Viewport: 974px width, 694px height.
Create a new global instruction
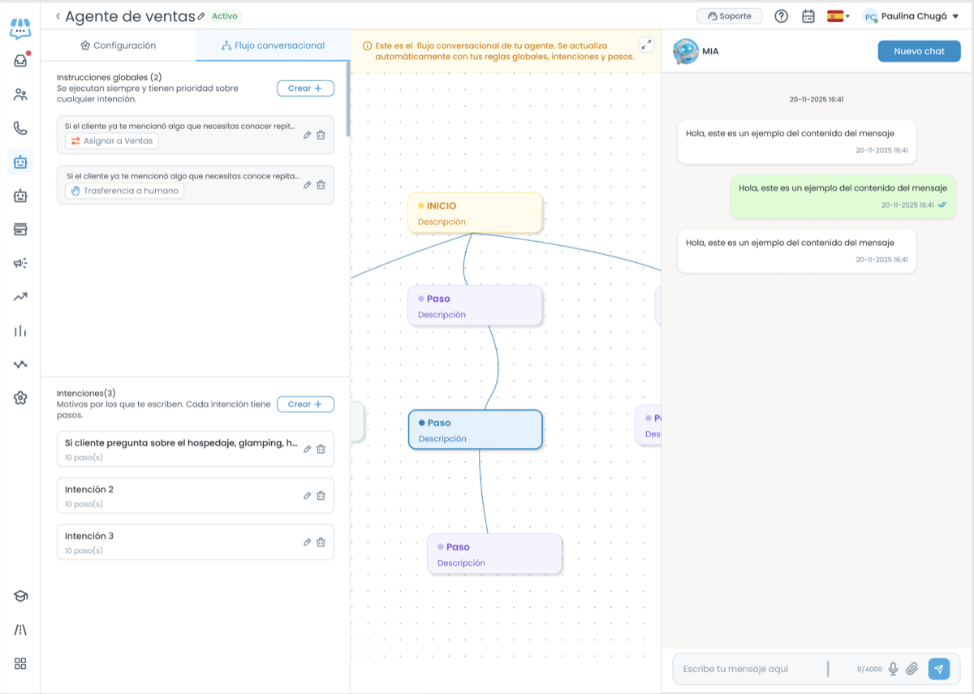point(305,88)
